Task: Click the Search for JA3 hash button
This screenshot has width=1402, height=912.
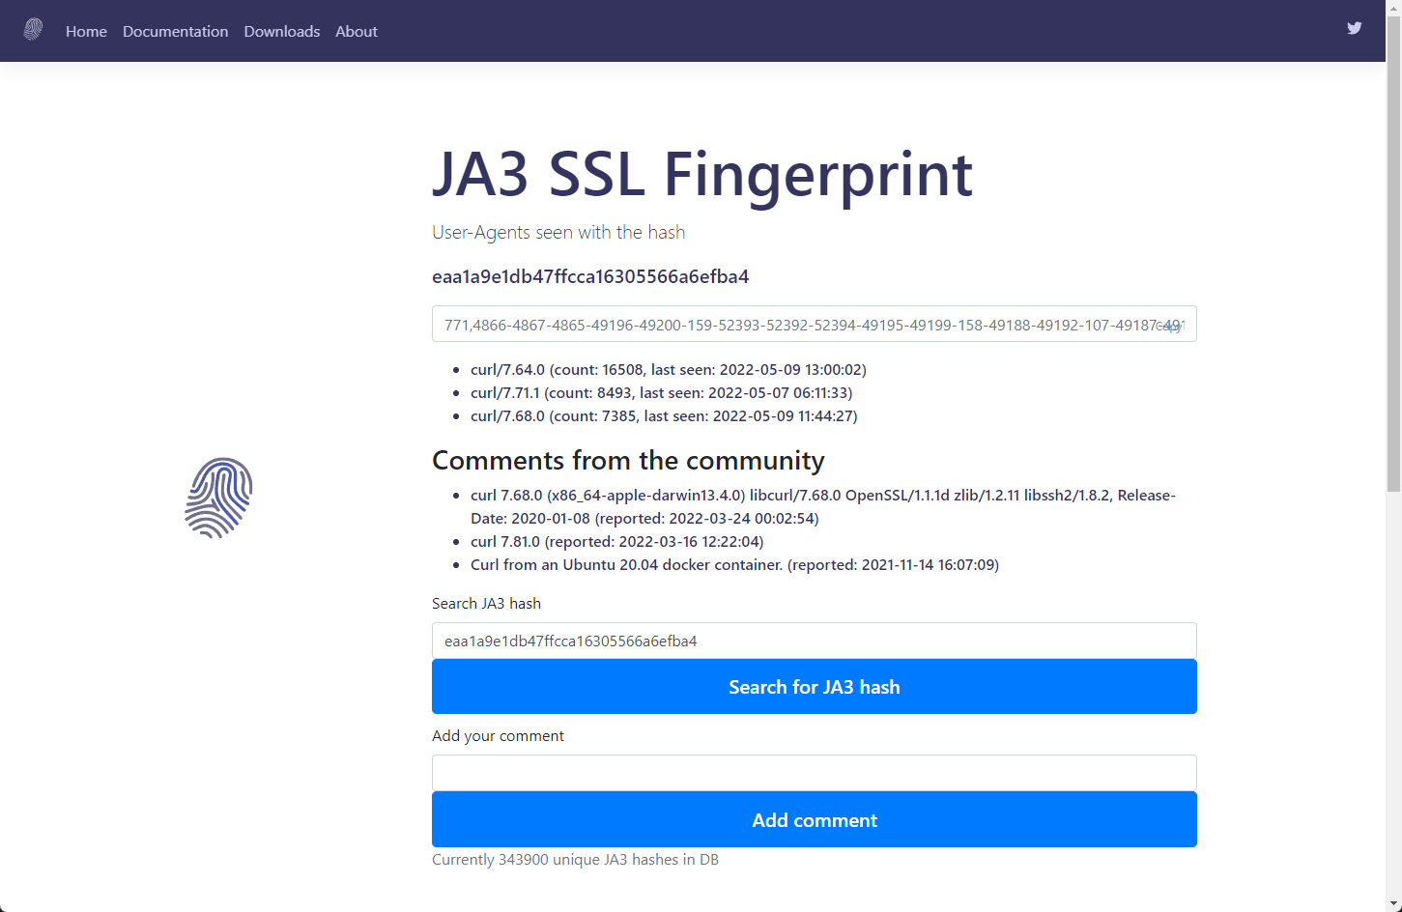Action: click(x=815, y=687)
